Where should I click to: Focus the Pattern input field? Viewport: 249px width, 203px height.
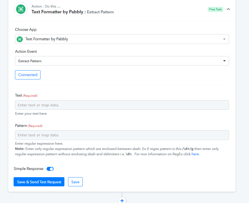122,135
